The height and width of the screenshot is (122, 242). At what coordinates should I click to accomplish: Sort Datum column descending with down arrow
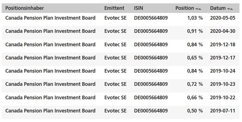[229, 9]
